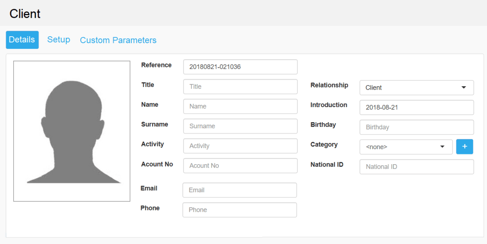Focus the Surname text box
This screenshot has height=244, width=487.
(x=240, y=126)
